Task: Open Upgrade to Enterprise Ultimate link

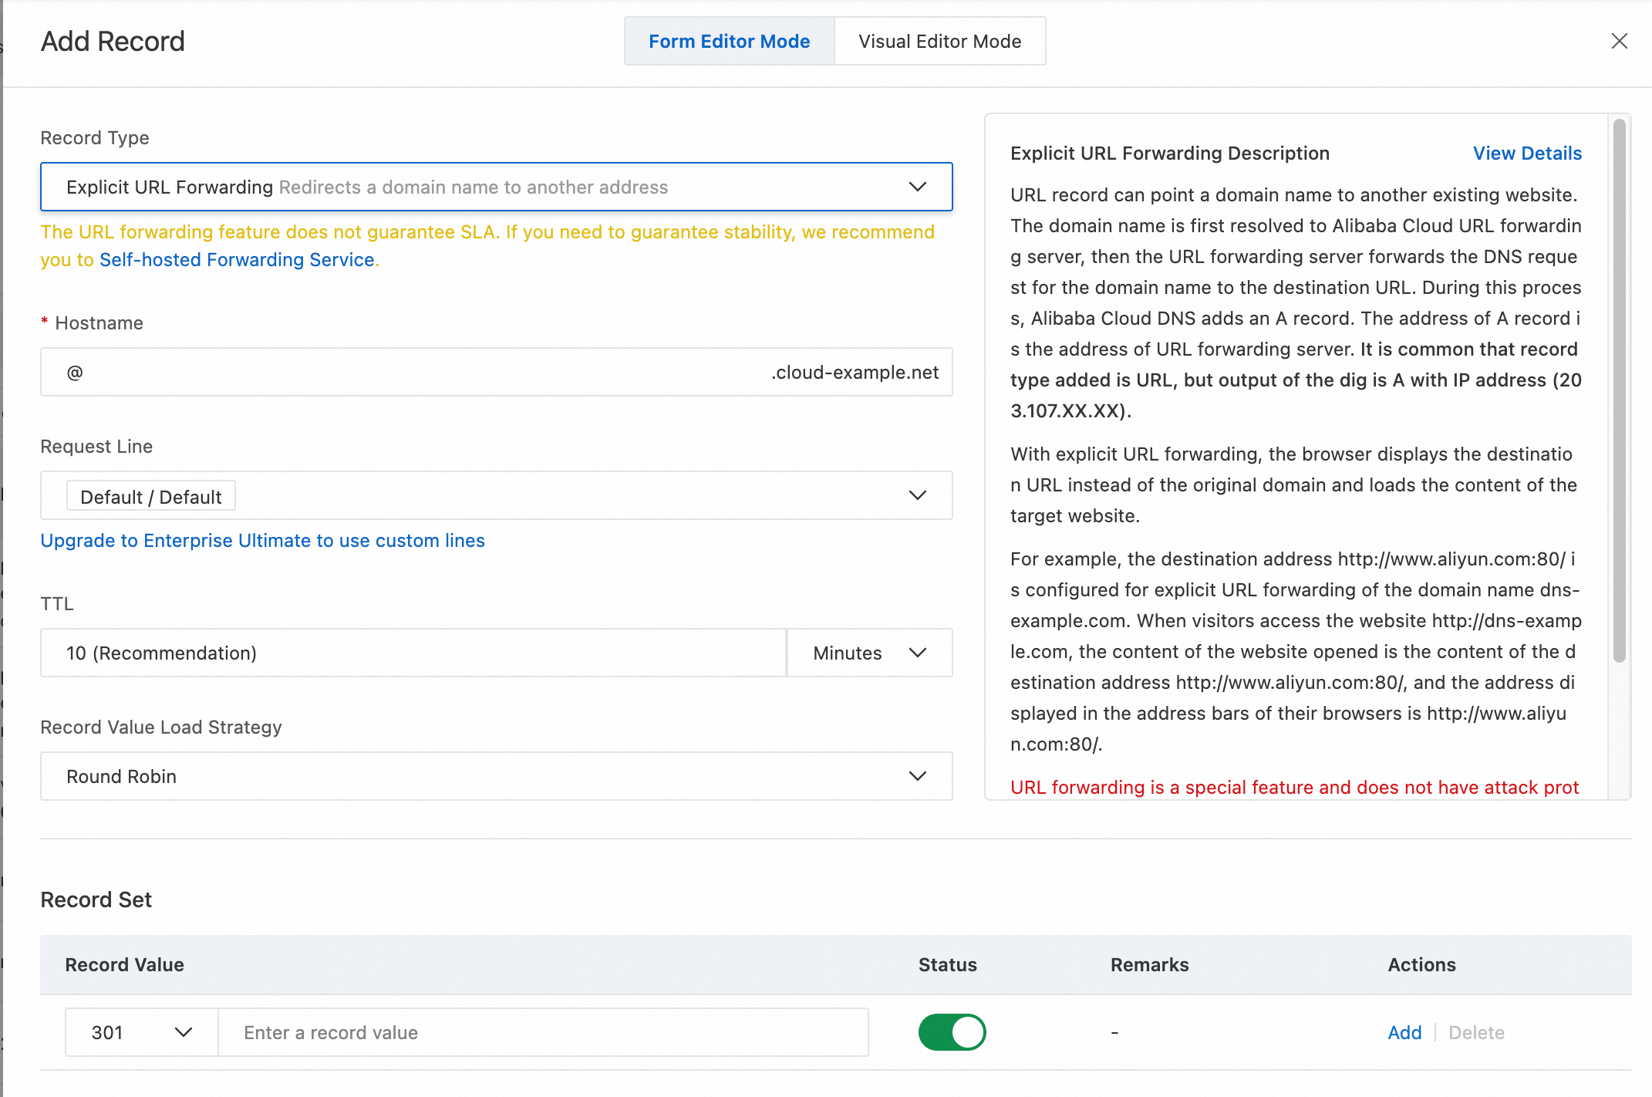Action: (262, 541)
